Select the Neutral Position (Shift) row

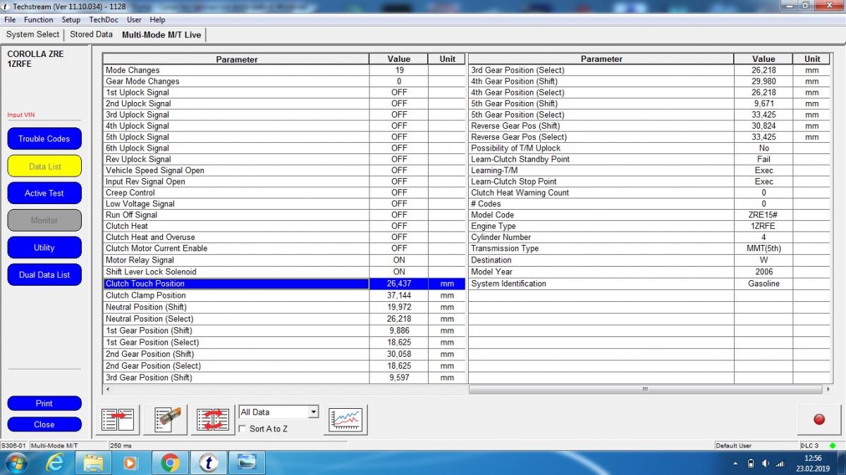[284, 307]
